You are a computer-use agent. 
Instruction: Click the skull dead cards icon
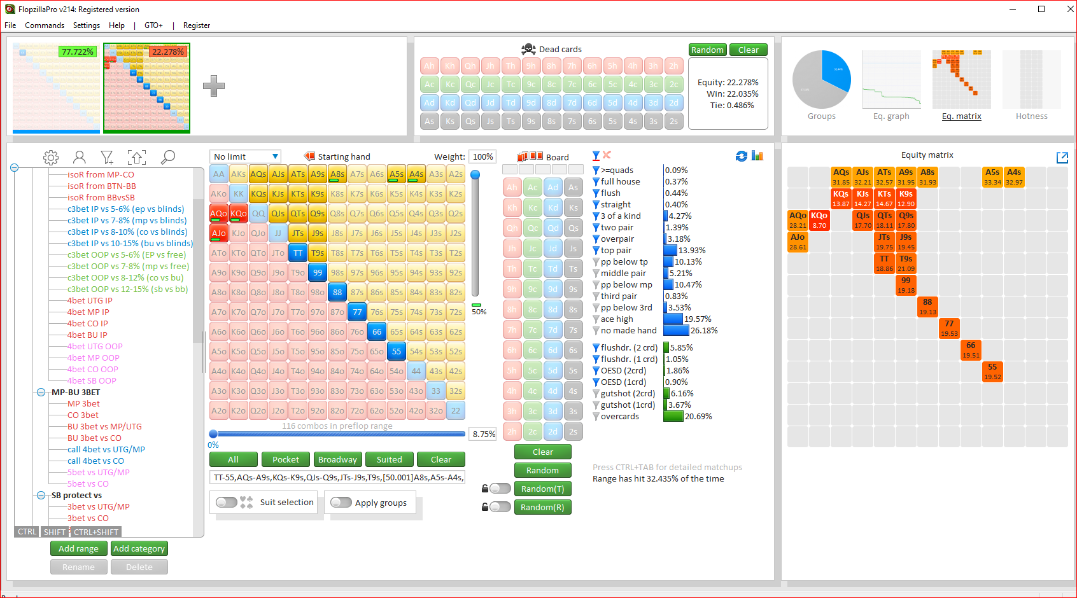(528, 49)
